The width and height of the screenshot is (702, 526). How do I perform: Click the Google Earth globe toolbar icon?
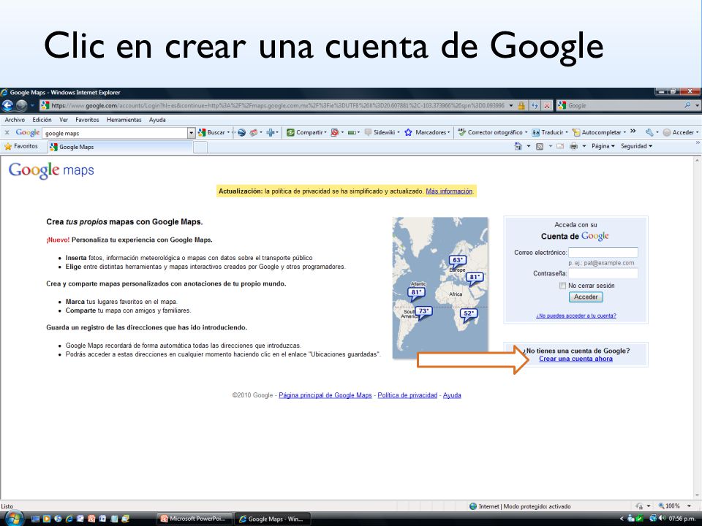(241, 132)
